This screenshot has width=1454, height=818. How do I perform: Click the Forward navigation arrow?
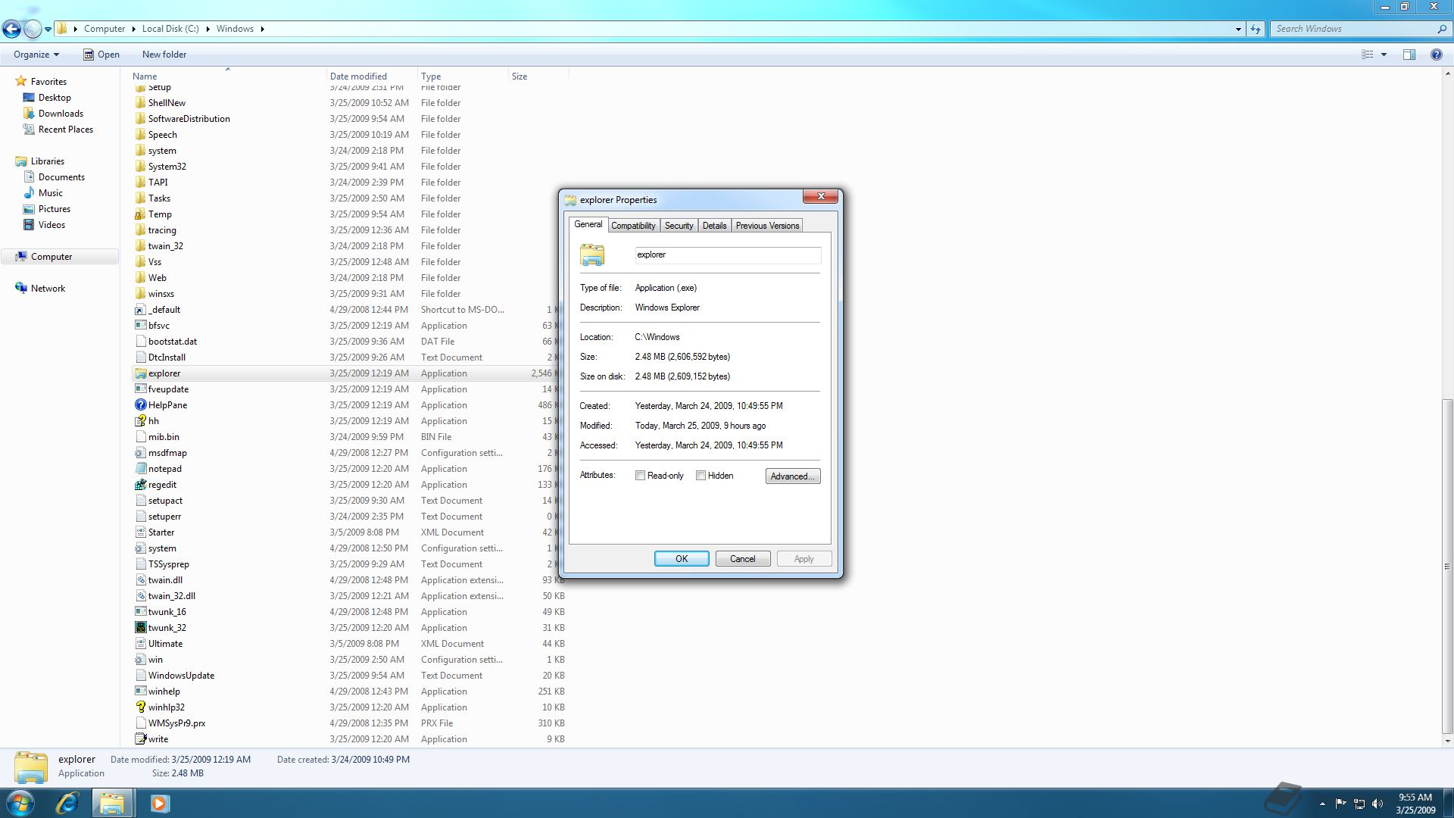click(33, 29)
